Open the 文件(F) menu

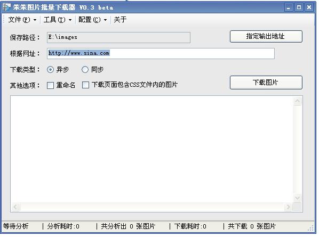pos(22,20)
